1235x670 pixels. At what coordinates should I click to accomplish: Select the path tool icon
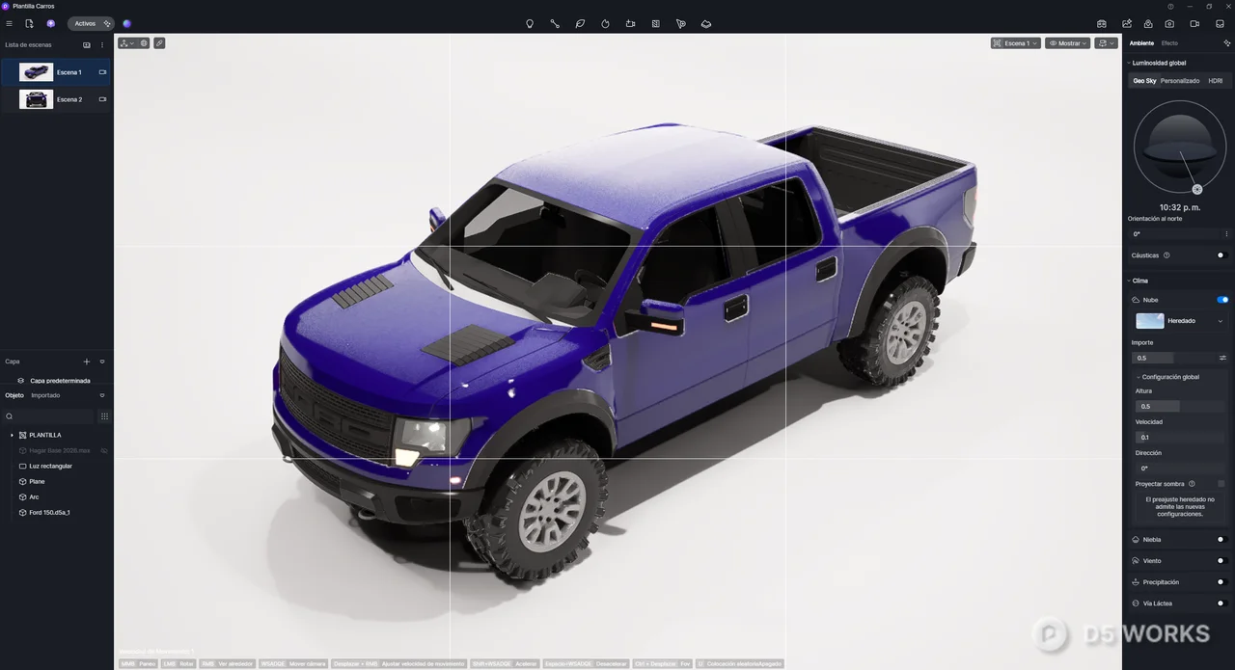point(555,23)
